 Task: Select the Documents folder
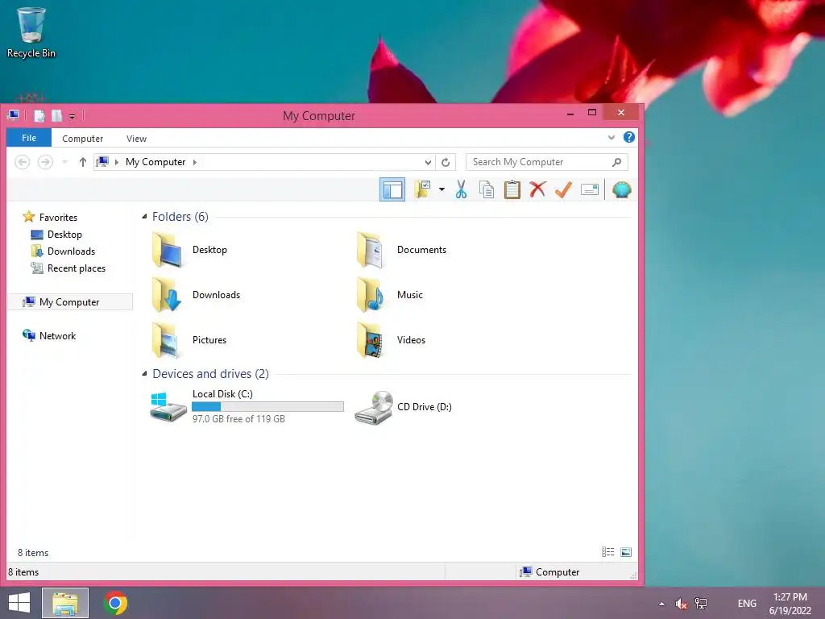(x=401, y=250)
